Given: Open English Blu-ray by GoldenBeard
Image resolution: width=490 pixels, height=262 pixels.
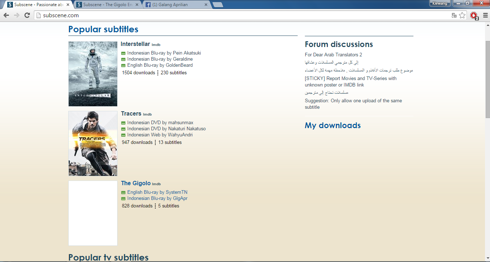Looking at the screenshot, I should [x=160, y=65].
